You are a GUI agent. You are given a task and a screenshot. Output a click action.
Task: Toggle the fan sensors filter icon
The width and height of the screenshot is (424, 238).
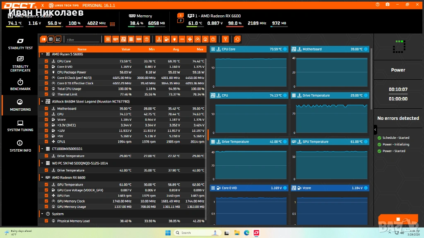(190, 39)
